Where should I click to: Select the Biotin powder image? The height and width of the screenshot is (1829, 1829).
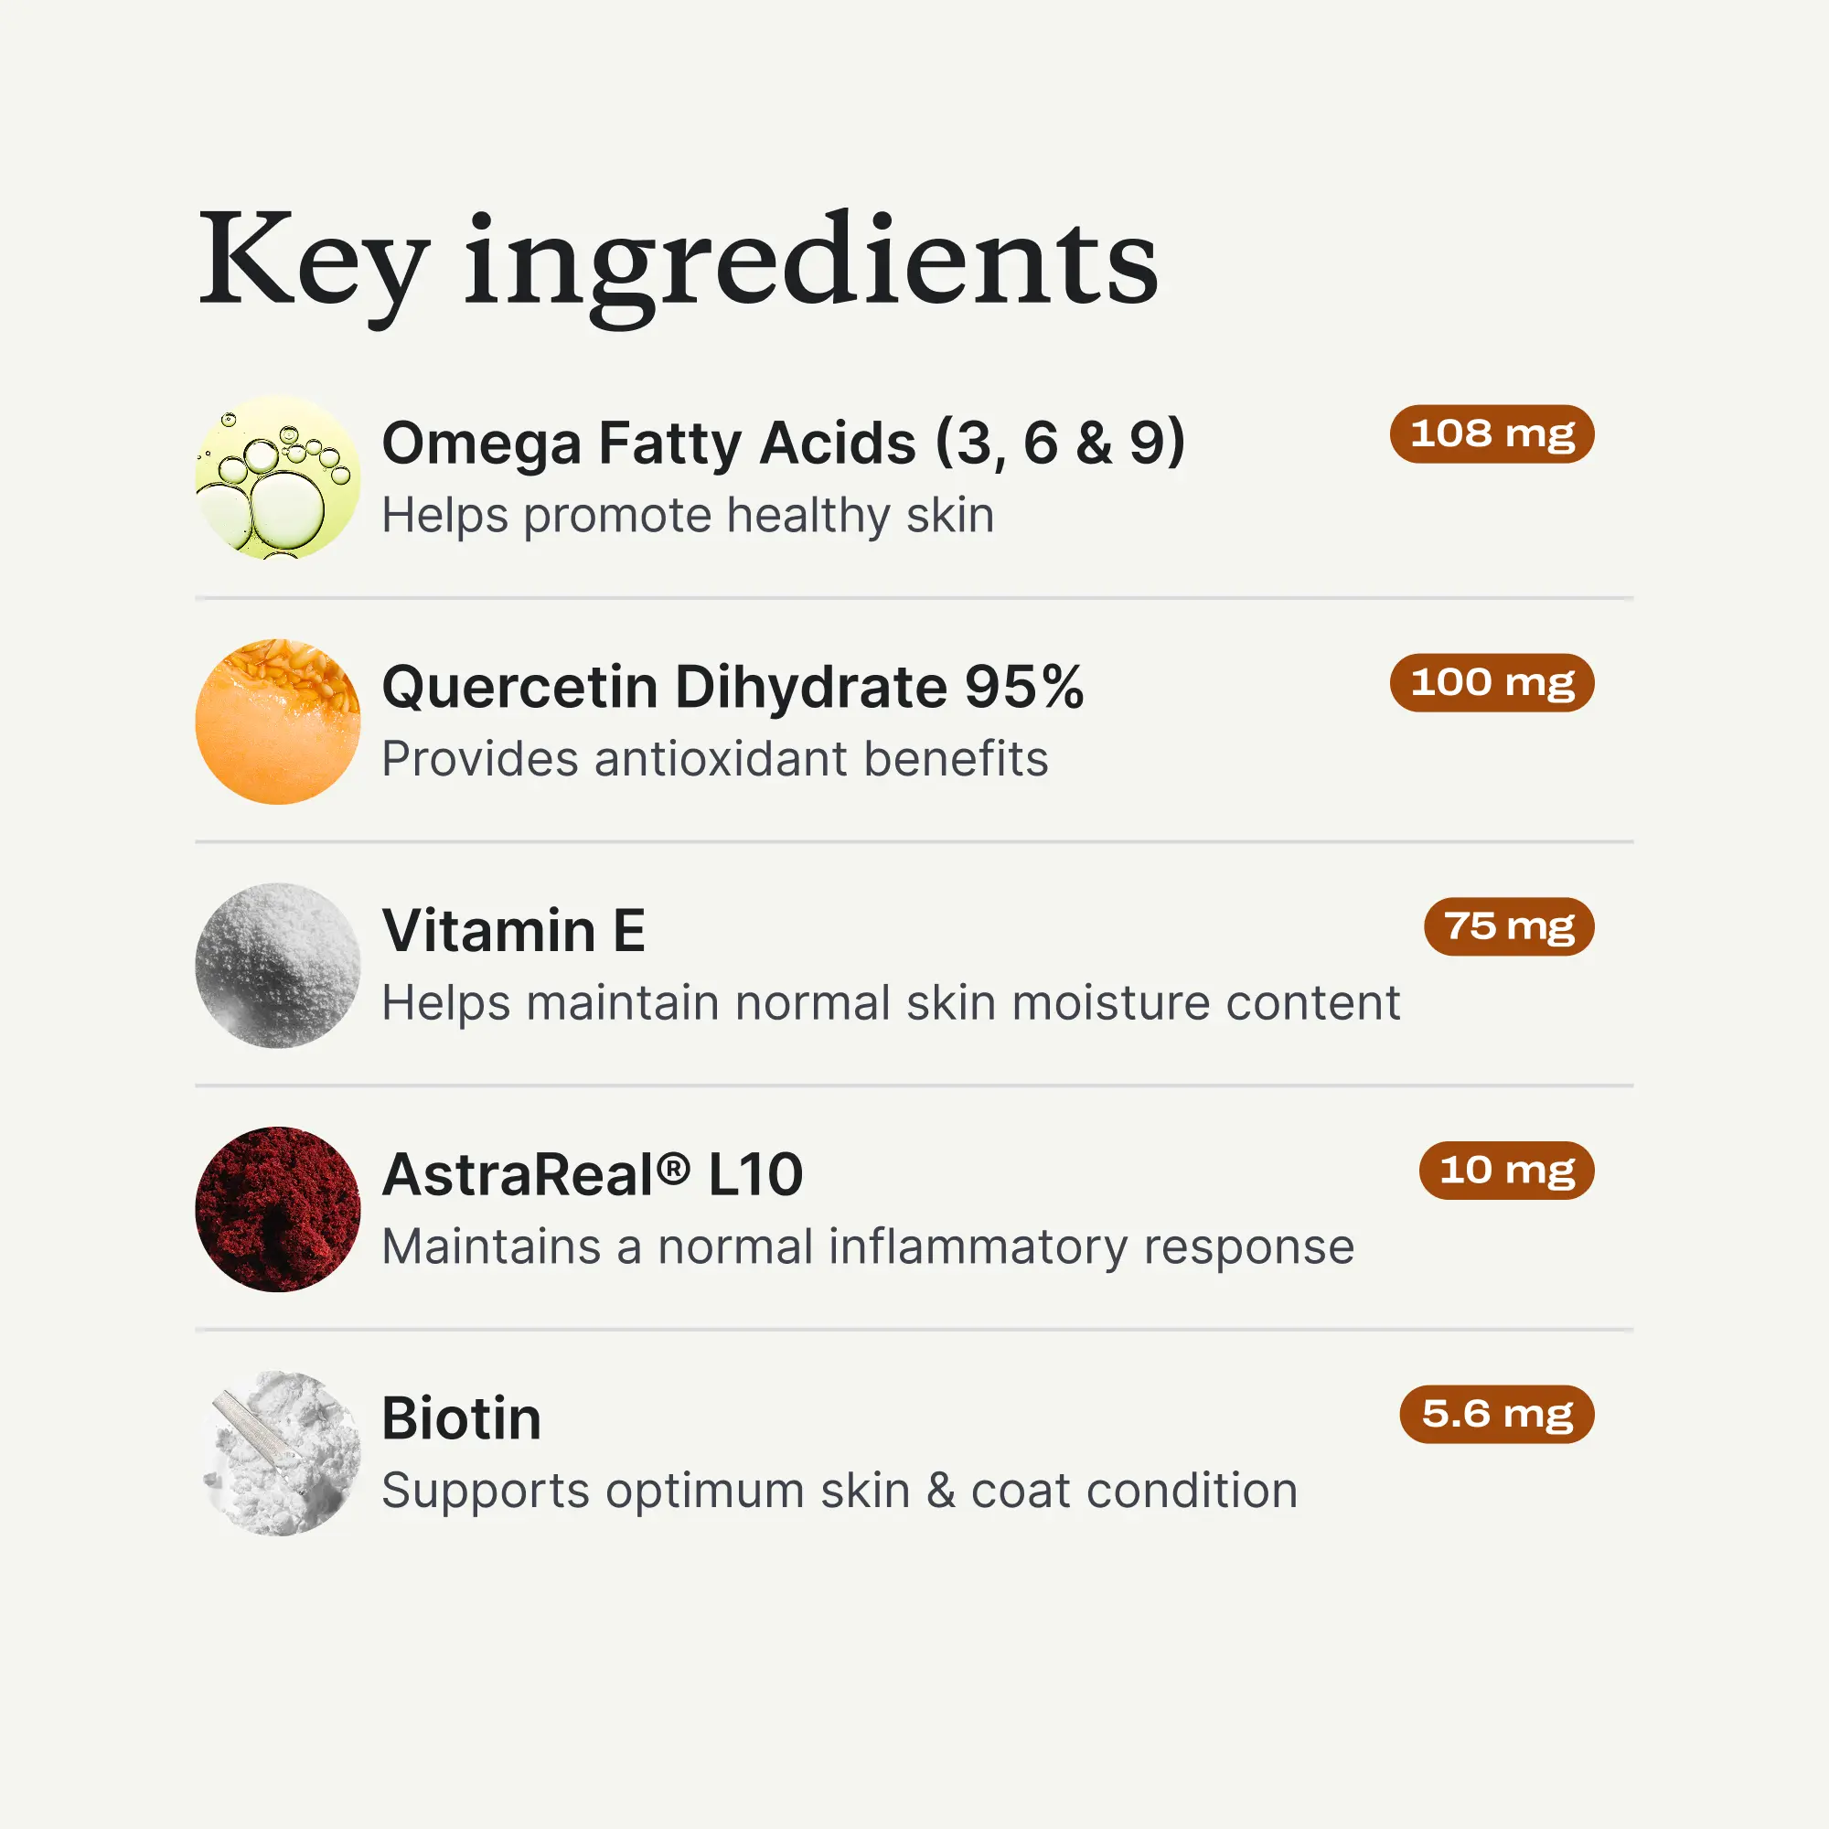281,1452
